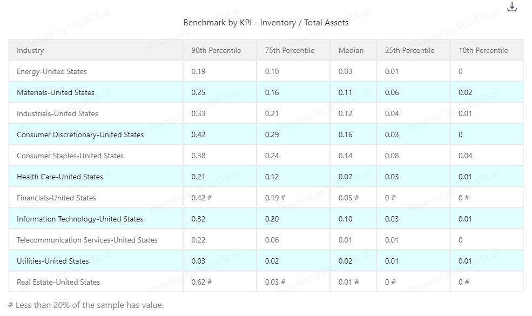532x316 pixels.
Task: Select the Materials-United States row label
Action: tap(56, 92)
